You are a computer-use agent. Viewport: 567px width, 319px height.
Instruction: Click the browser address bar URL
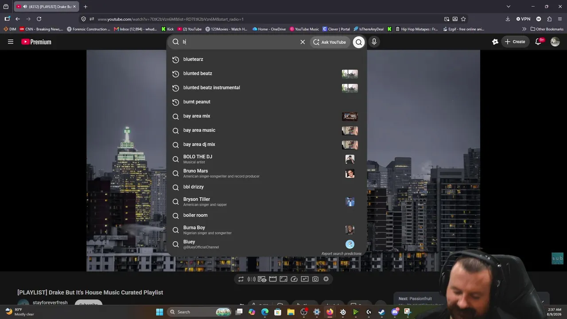171,19
